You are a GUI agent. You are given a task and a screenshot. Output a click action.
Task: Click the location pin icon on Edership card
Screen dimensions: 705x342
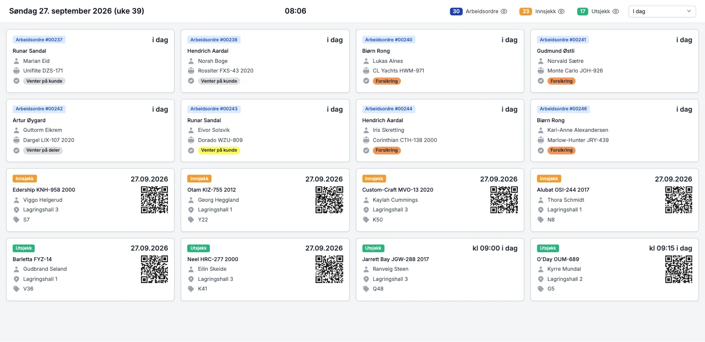pyautogui.click(x=16, y=210)
